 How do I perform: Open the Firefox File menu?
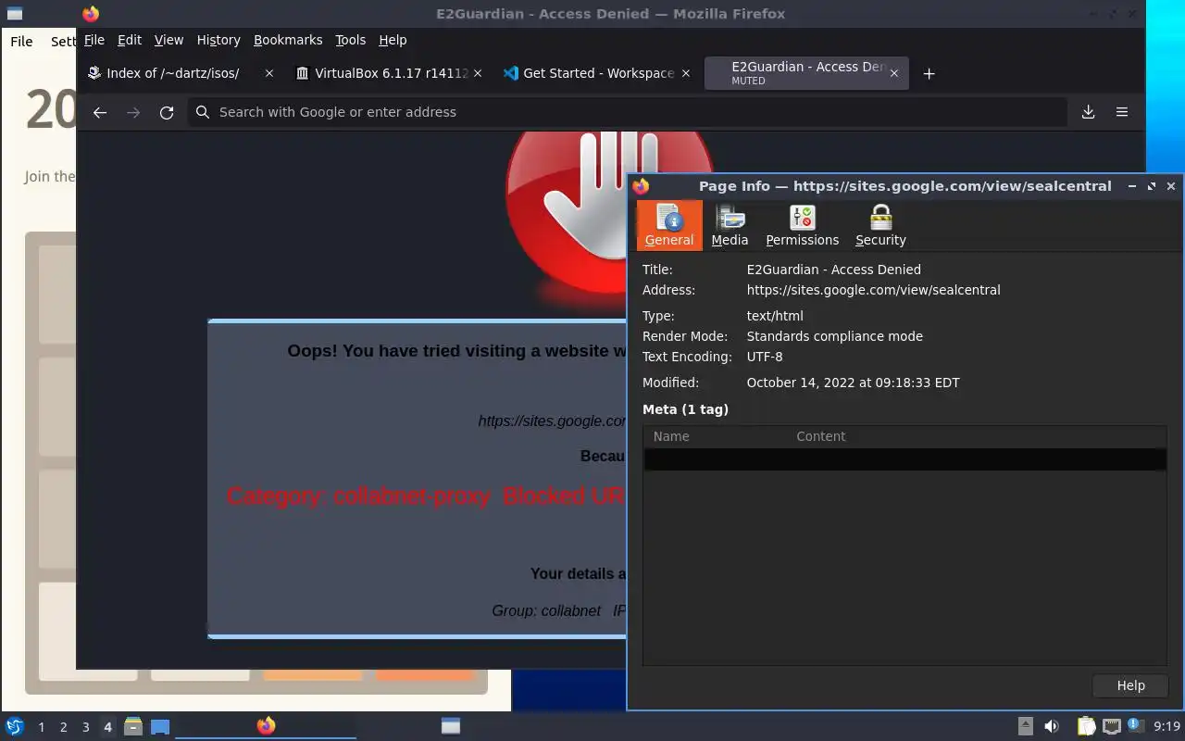click(94, 40)
